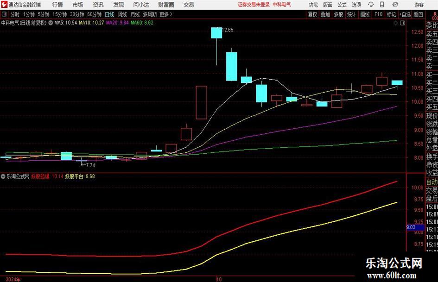Switch to 1分钟 period tab

click(x=29, y=14)
